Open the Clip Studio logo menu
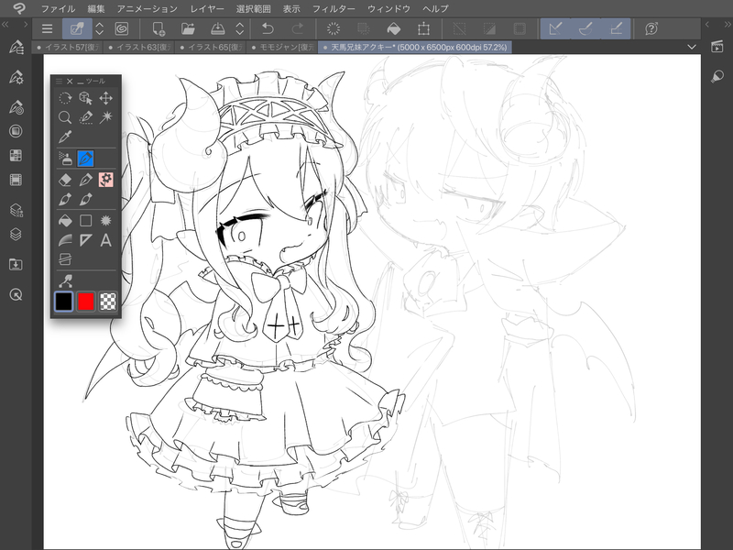 (x=18, y=8)
